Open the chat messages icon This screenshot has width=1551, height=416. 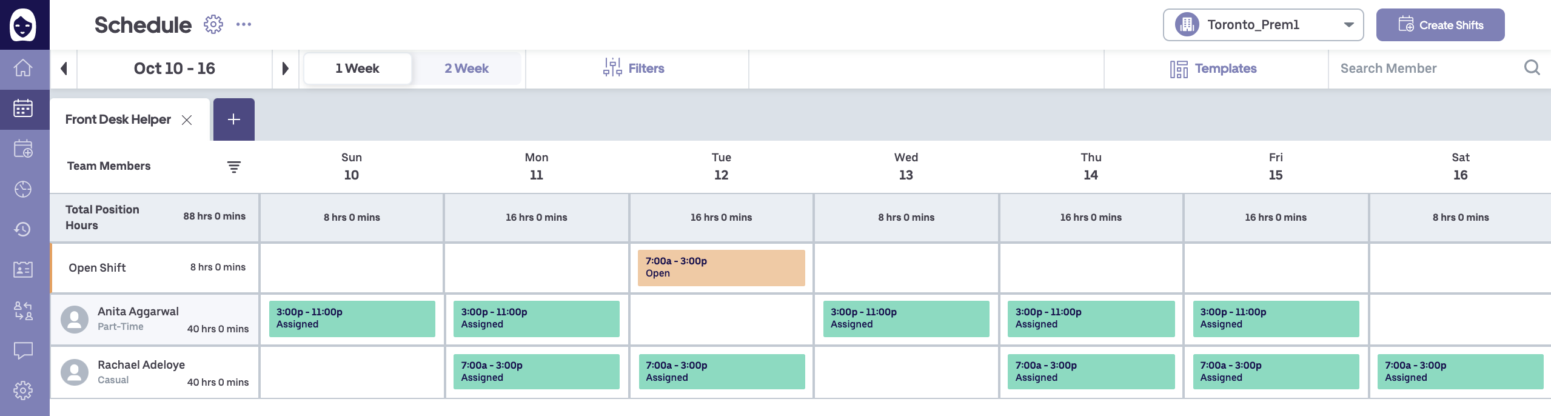[22, 350]
